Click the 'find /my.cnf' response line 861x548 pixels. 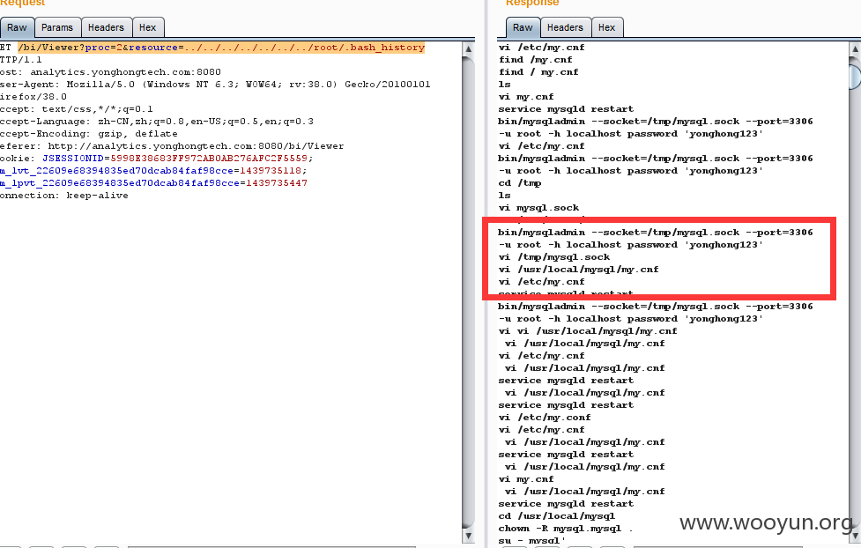point(536,59)
